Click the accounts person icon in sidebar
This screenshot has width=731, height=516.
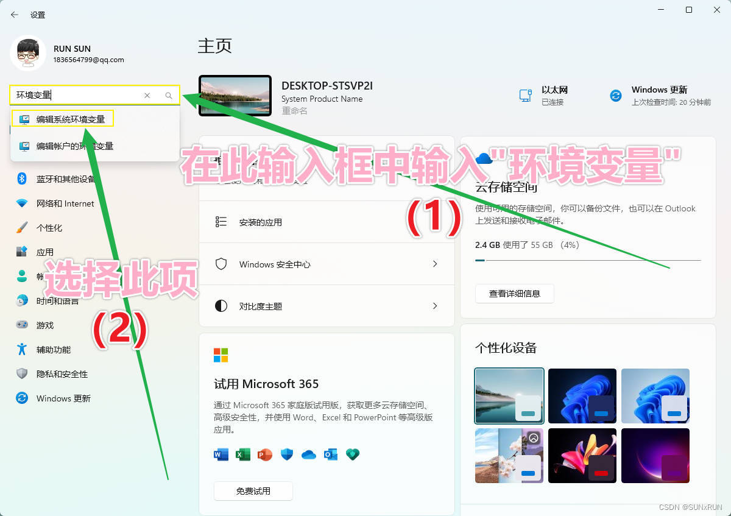(x=22, y=276)
